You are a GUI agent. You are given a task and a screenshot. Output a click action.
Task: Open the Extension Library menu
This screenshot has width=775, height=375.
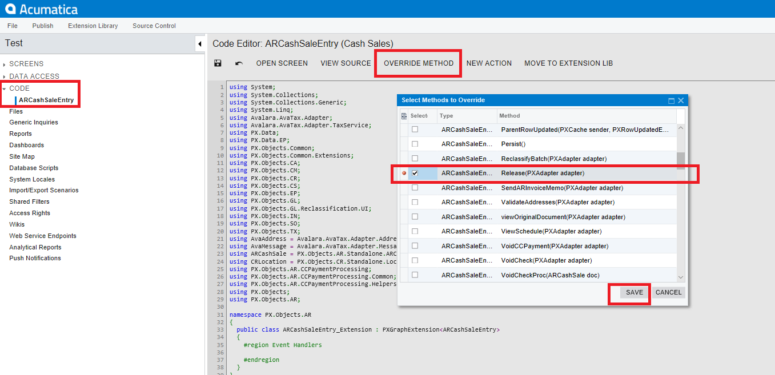tap(93, 26)
